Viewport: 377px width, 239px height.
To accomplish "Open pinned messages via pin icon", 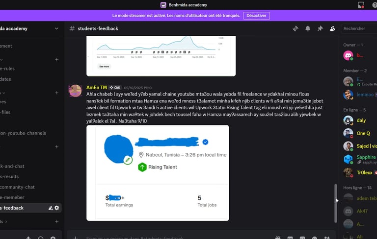I will [x=320, y=28].
